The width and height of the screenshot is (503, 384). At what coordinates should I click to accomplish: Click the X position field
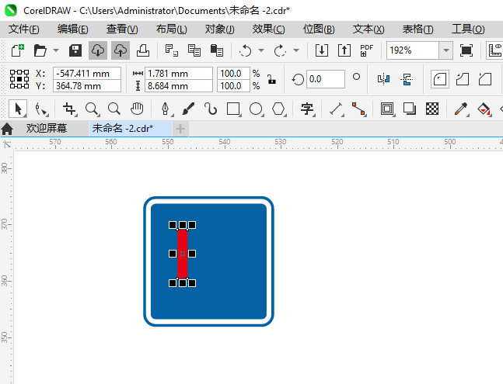click(x=87, y=73)
